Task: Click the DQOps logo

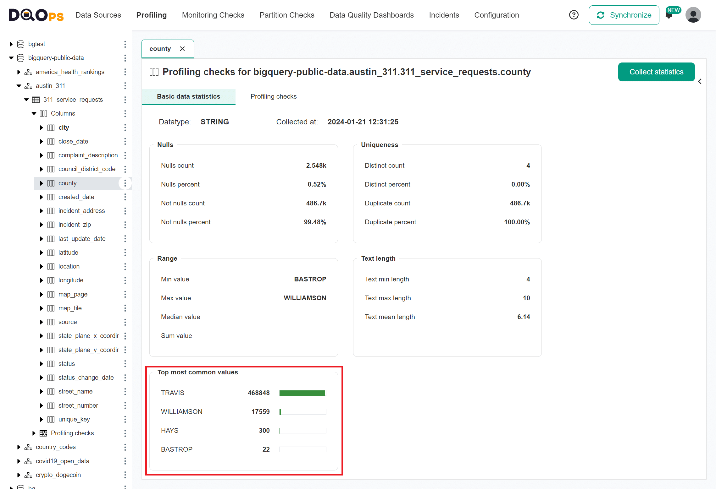Action: [x=36, y=15]
